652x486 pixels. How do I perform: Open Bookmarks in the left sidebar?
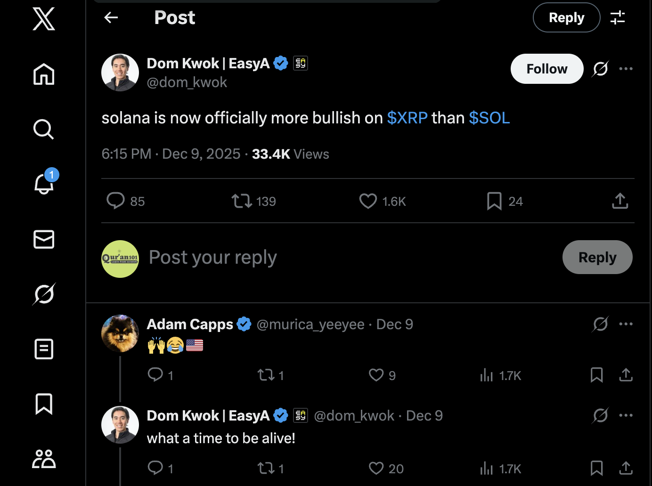click(44, 404)
